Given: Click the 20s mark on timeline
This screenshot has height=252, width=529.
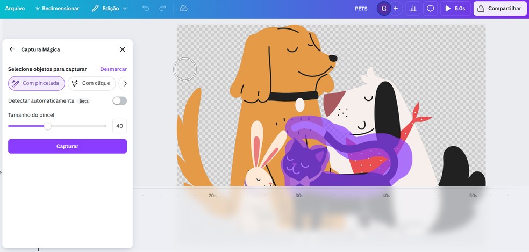Looking at the screenshot, I should click(212, 196).
